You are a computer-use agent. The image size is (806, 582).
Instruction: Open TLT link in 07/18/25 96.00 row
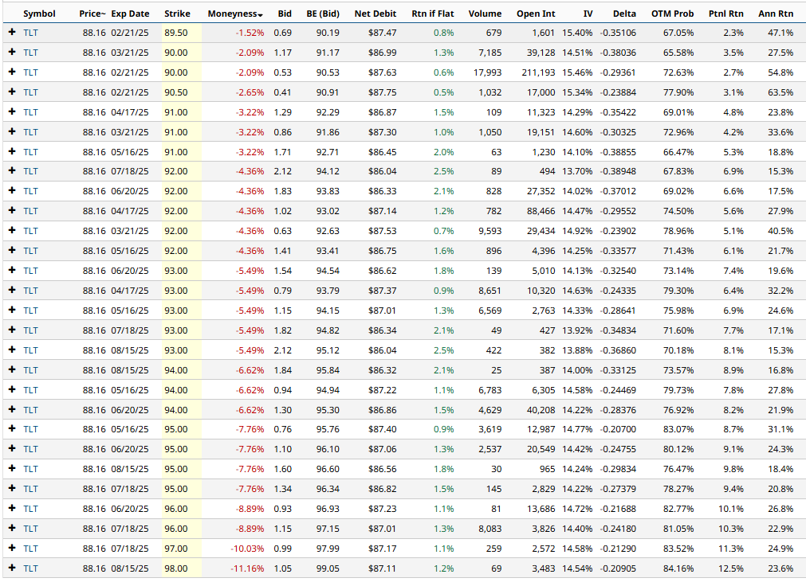30,529
